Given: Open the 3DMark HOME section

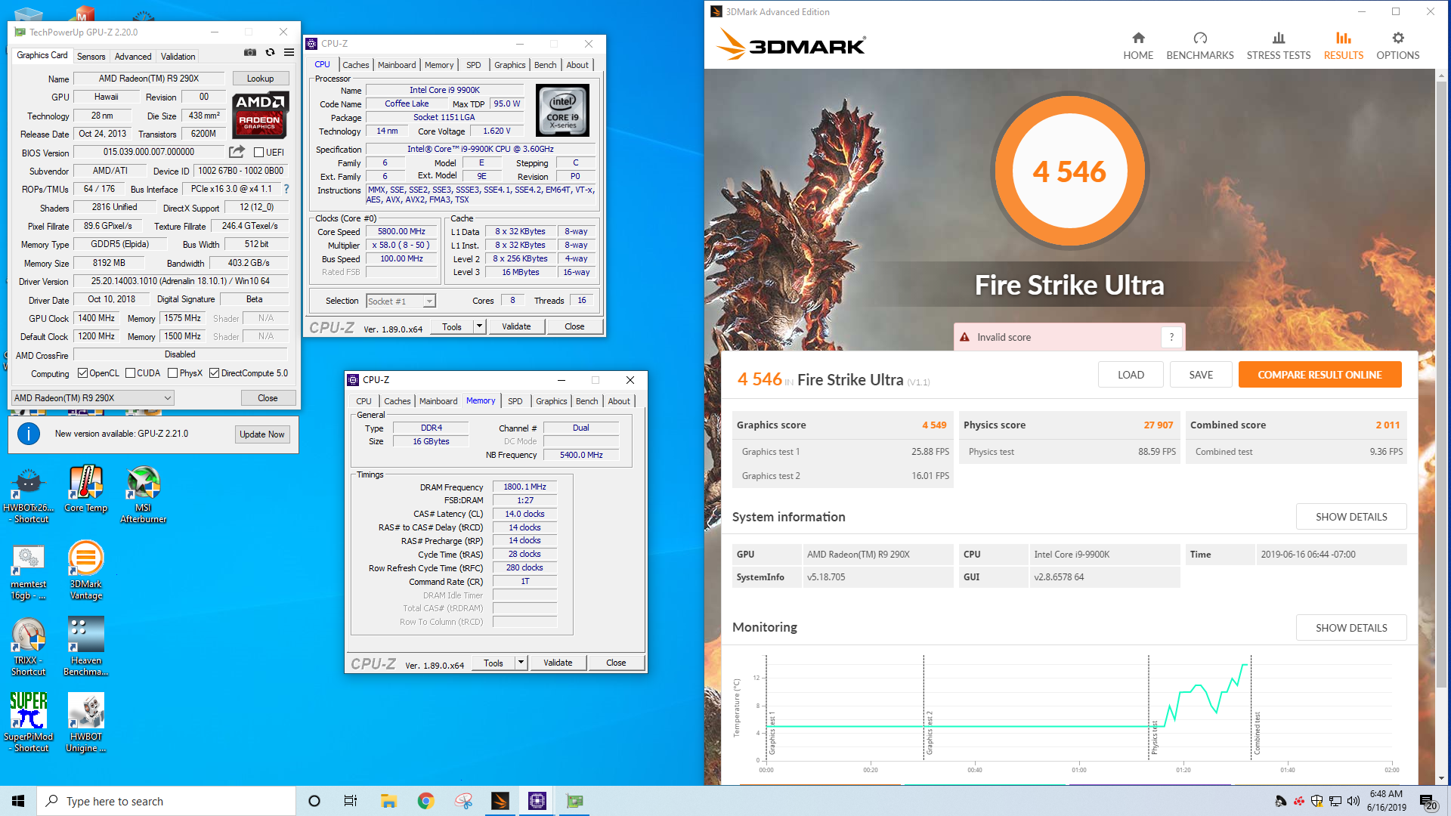Looking at the screenshot, I should tap(1138, 46).
